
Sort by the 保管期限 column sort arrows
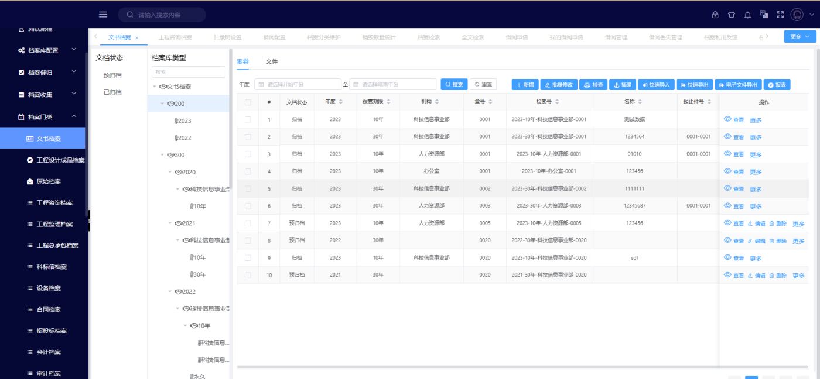point(388,102)
